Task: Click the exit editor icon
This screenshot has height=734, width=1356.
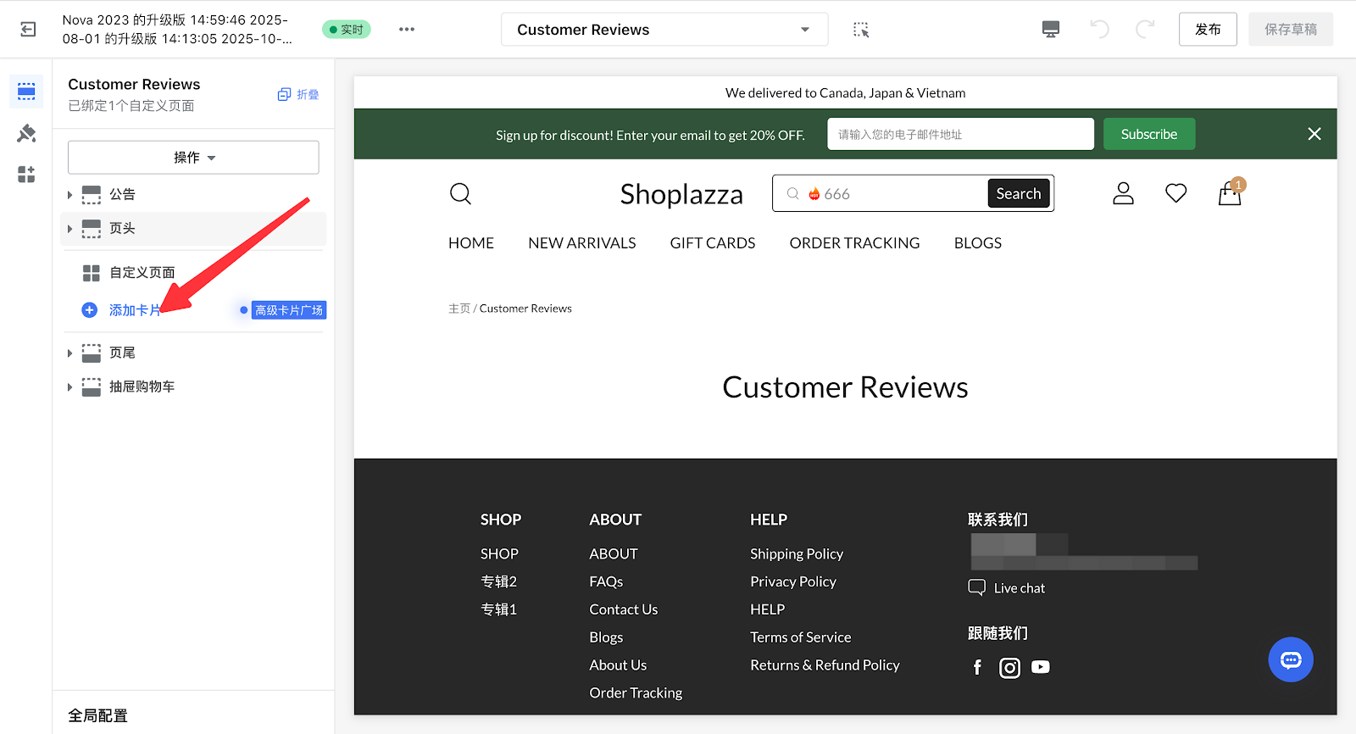Action: click(28, 30)
